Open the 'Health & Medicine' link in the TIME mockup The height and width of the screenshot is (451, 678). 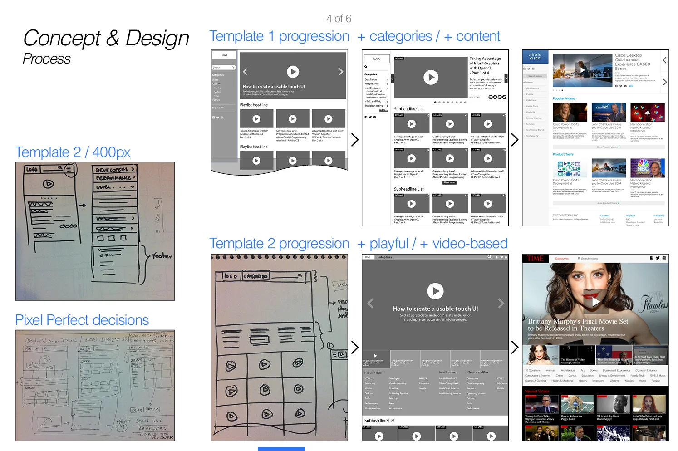[562, 381]
